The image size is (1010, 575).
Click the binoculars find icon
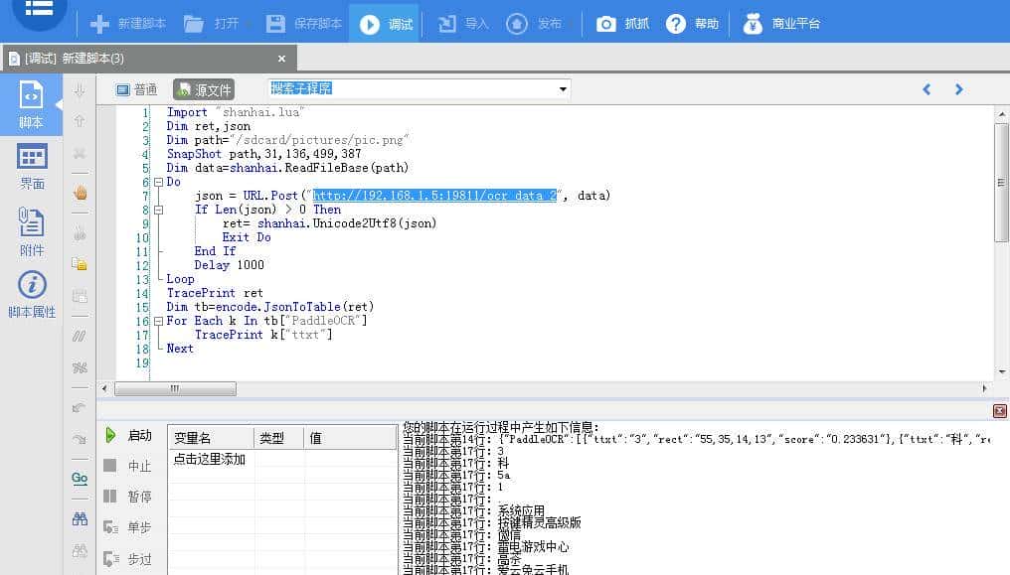80,518
